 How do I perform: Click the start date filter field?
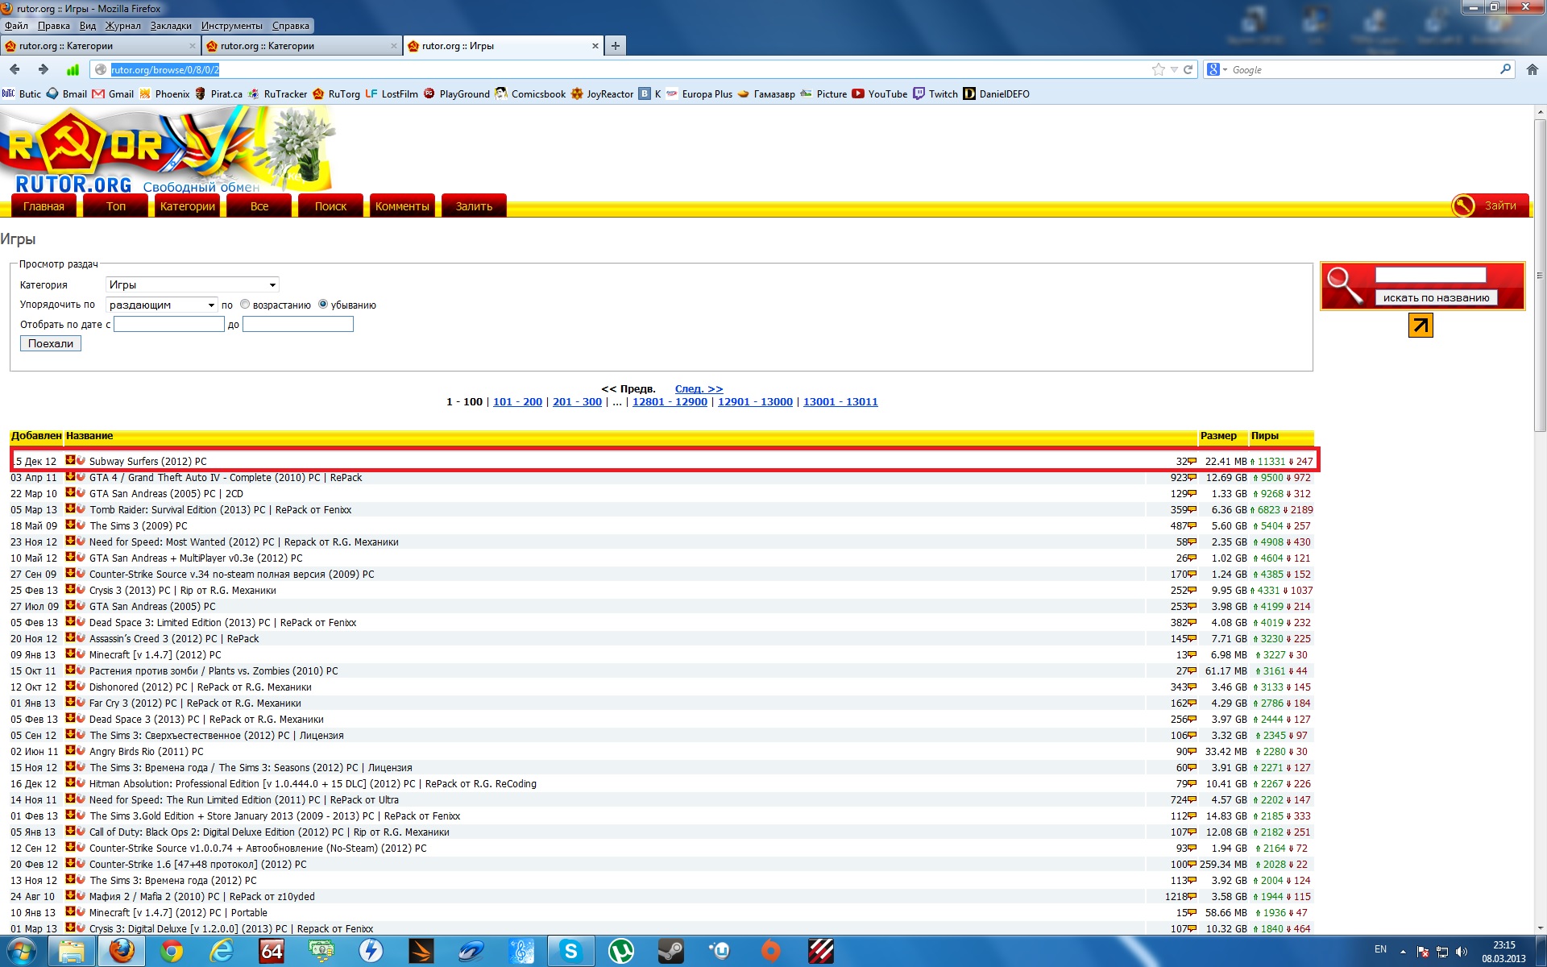169,324
